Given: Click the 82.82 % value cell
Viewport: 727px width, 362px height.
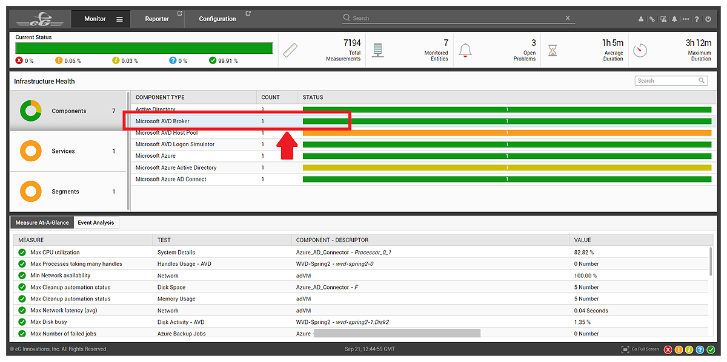Looking at the screenshot, I should click(x=583, y=253).
